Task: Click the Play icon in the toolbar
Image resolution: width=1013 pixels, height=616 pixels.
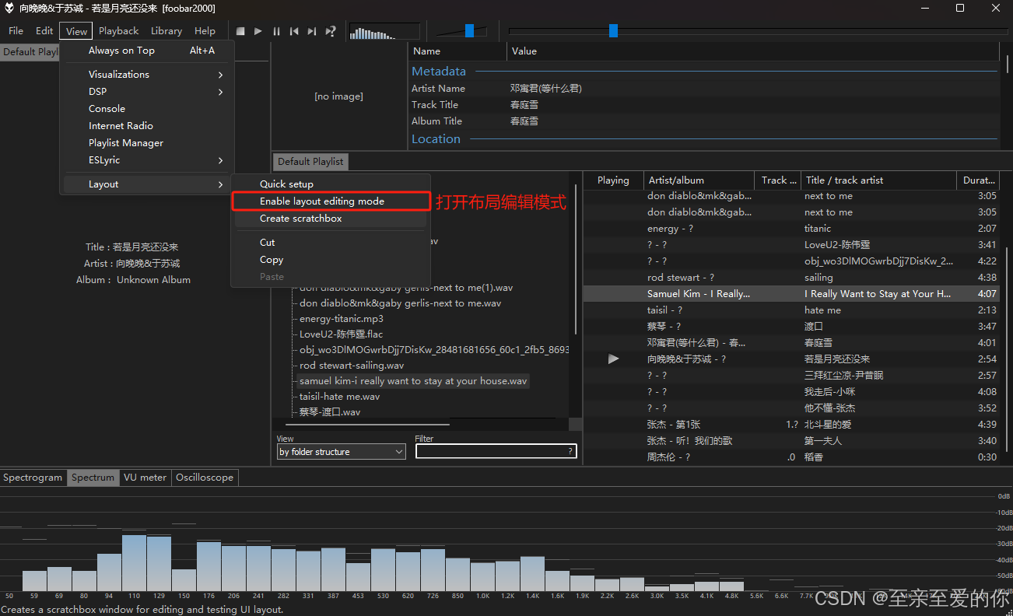Action: pos(258,31)
